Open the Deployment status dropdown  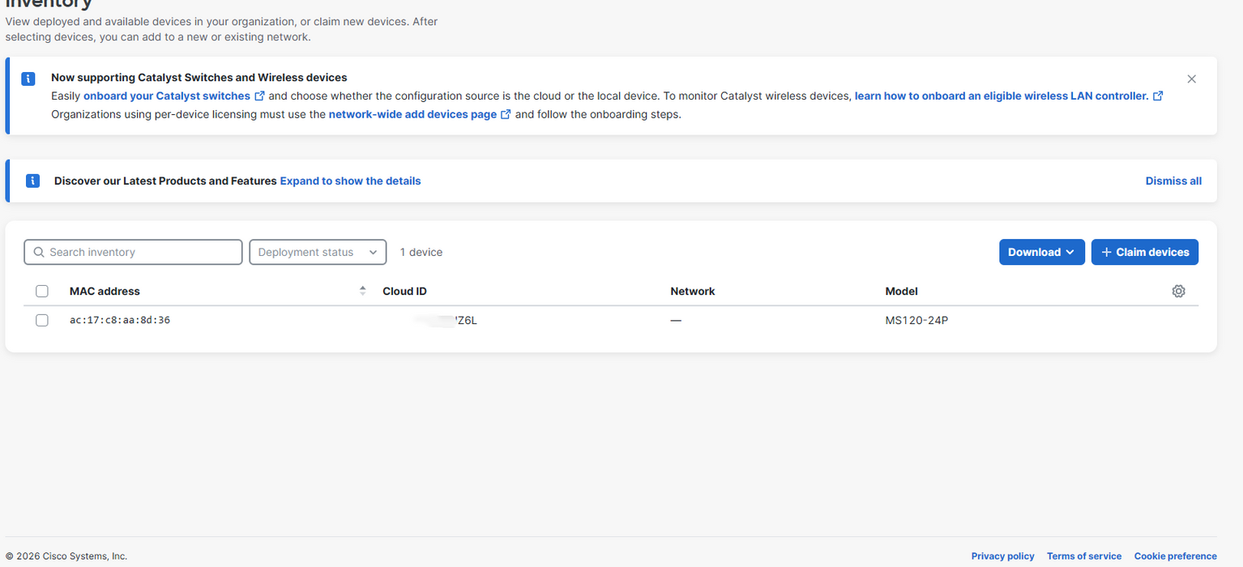coord(318,252)
